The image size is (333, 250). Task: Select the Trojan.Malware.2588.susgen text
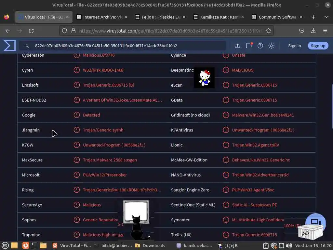(110, 160)
